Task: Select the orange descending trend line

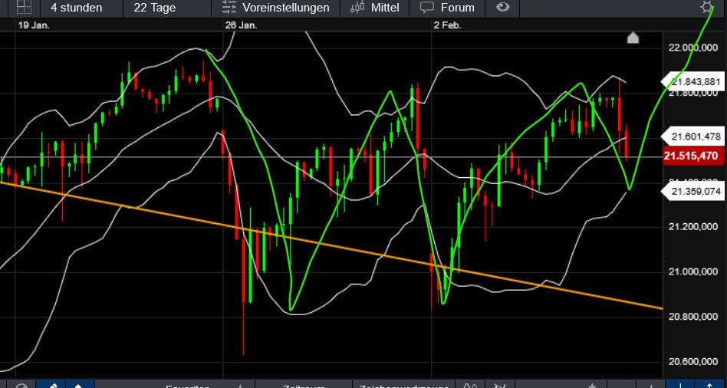Action: point(331,245)
